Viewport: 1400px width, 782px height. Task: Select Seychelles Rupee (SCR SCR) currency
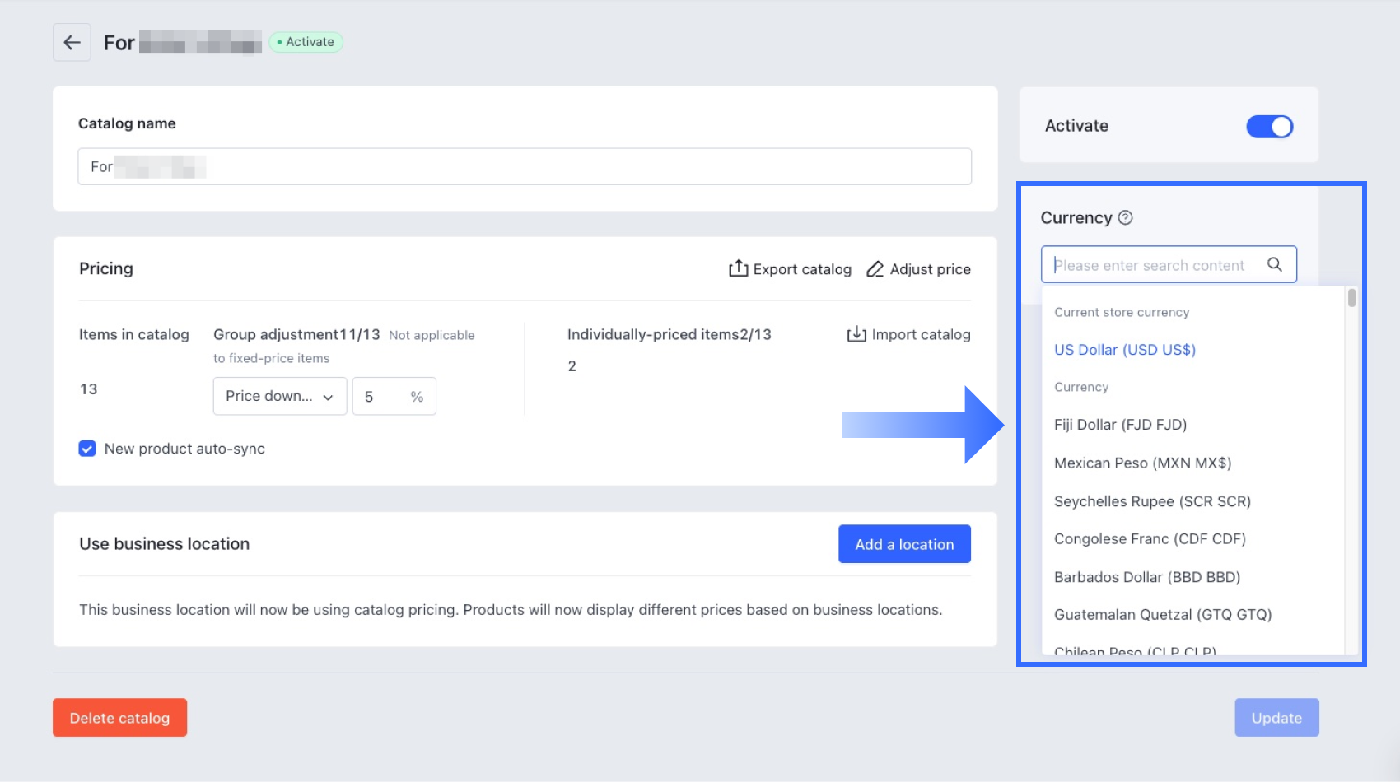click(x=1152, y=501)
